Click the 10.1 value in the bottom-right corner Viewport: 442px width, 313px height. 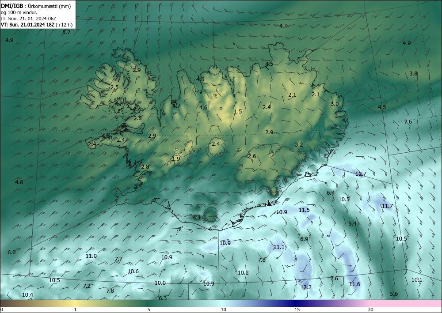coord(417,279)
